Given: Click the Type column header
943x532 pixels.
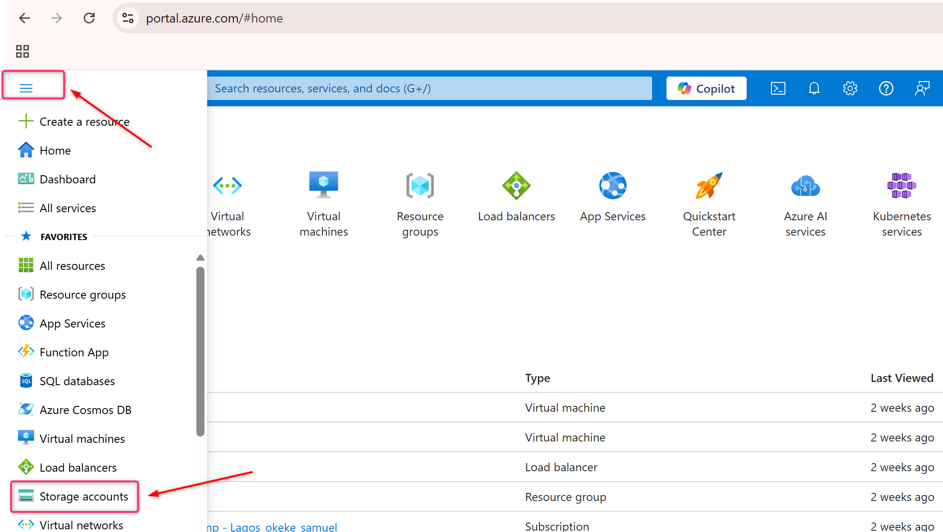Looking at the screenshot, I should coord(537,378).
